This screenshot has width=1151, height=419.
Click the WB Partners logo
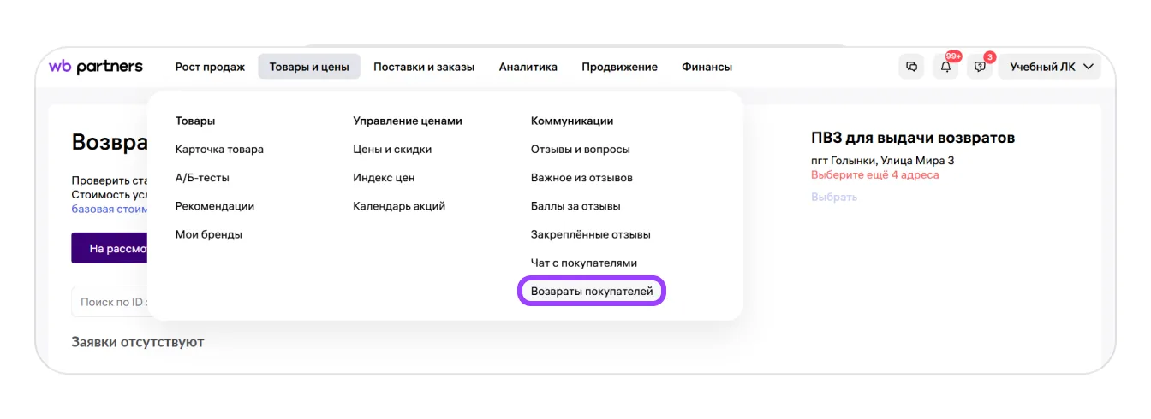point(96,67)
